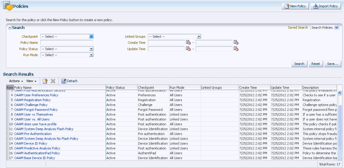Click the results table vertical scrollbar thumb
Viewport: 344px width, 168px height.
[339, 131]
